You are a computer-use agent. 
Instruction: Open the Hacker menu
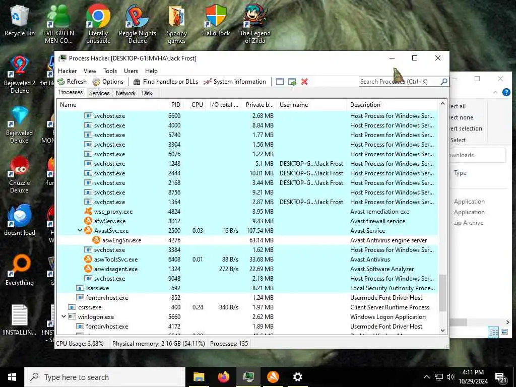tap(68, 71)
